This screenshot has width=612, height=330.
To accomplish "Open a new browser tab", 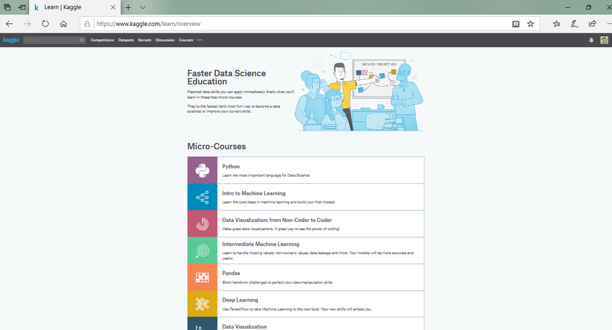I will [x=128, y=7].
